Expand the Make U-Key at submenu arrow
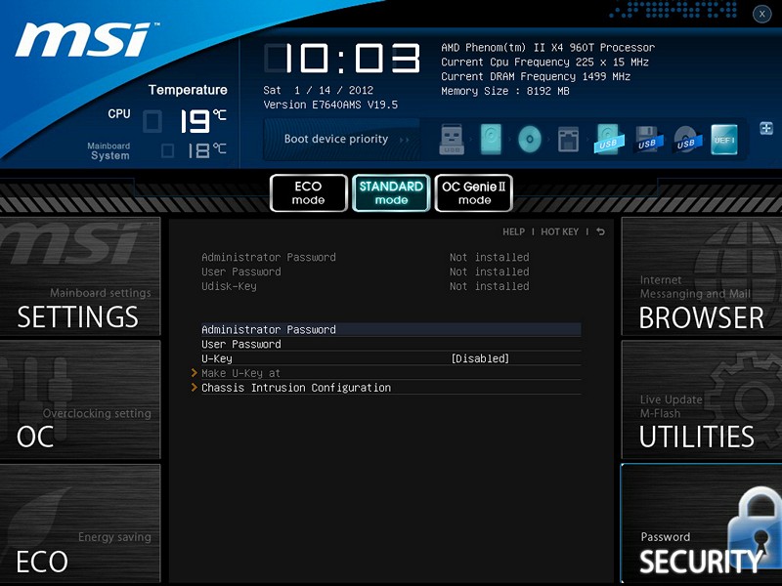 (194, 373)
